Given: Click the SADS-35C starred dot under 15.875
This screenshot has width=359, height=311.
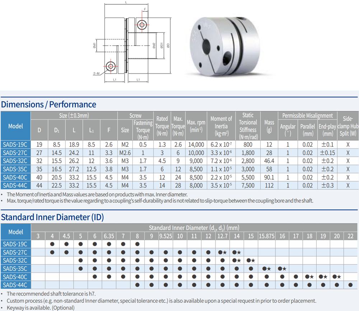Looking at the screenshot, I should pyautogui.click(x=267, y=269).
